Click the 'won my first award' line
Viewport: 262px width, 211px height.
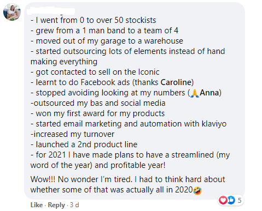point(97,113)
